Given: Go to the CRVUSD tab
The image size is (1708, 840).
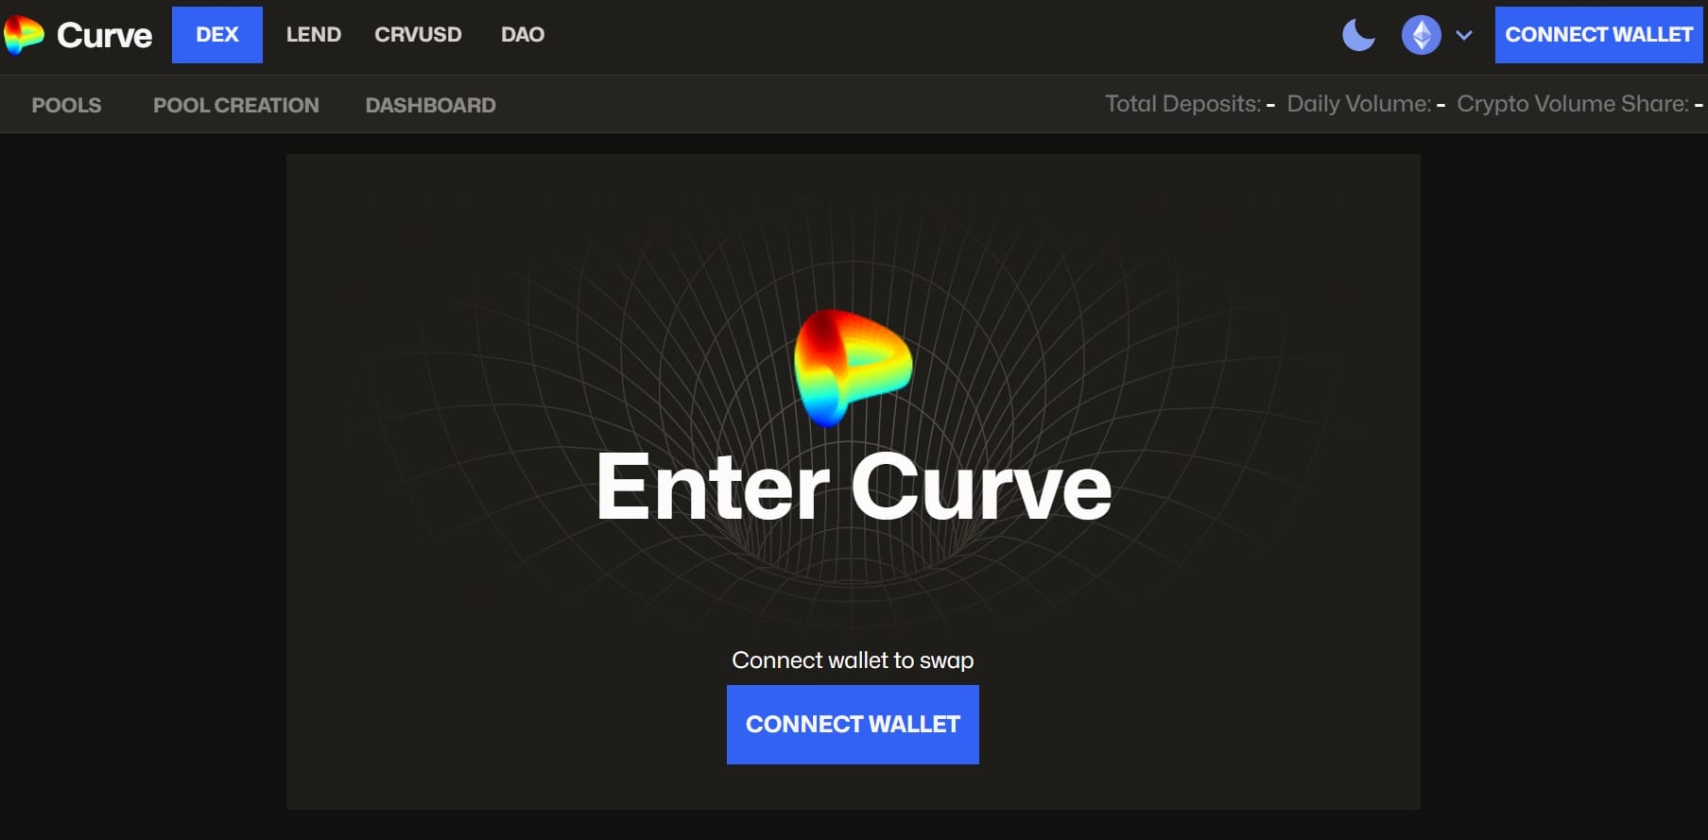Looking at the screenshot, I should click(x=418, y=35).
